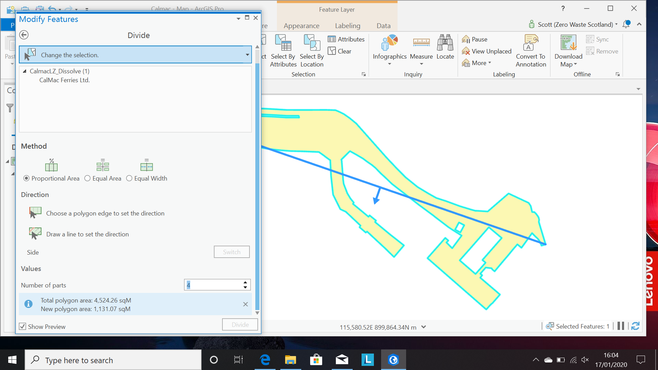Switch to the Appearance ribbon tab
Screen dimensions: 658x370
301,26
